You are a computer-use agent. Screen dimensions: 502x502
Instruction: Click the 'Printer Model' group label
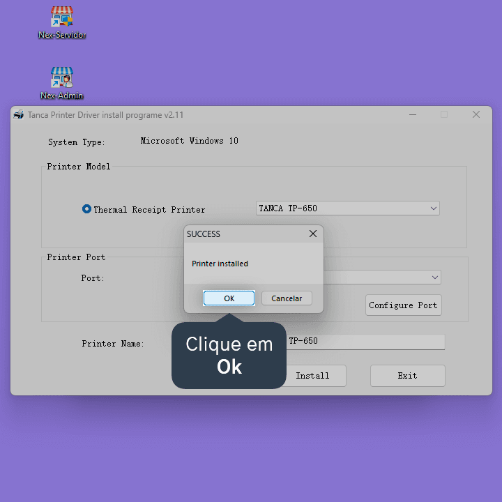pyautogui.click(x=78, y=167)
